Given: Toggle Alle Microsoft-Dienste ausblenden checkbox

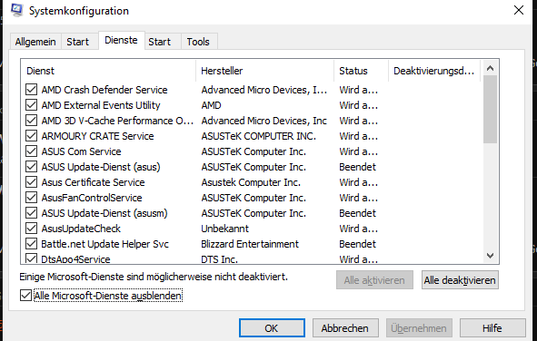Looking at the screenshot, I should 25,296.
